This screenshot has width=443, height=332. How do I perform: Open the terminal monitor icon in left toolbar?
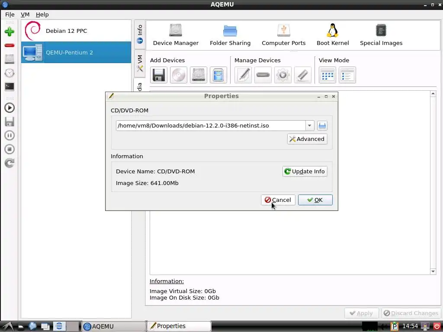[10, 86]
